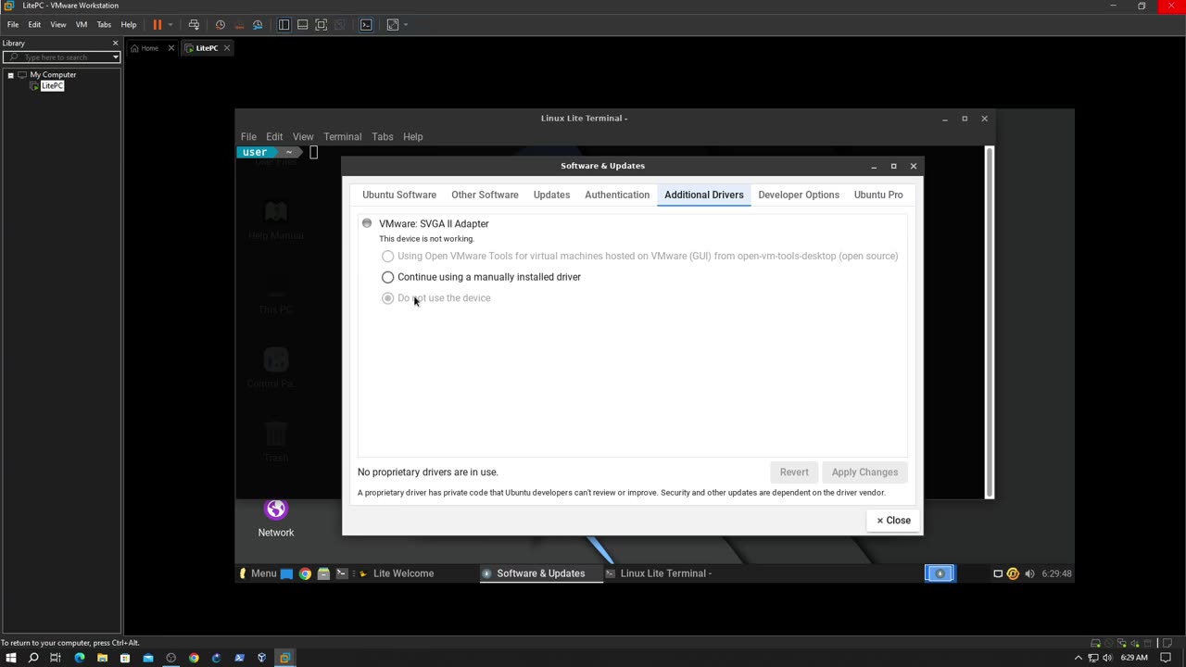This screenshot has height=667, width=1186.
Task: Switch to the Updates tab
Action: coord(551,195)
